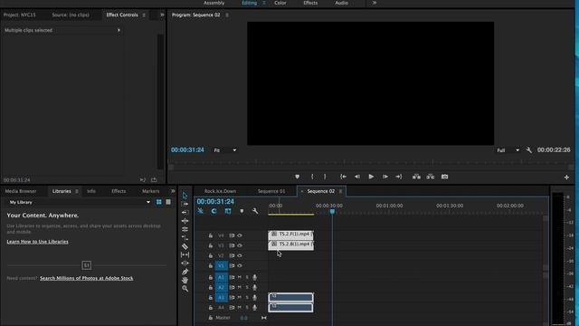Open the Full playback resolution dropdown
579x326 pixels.
tap(508, 150)
